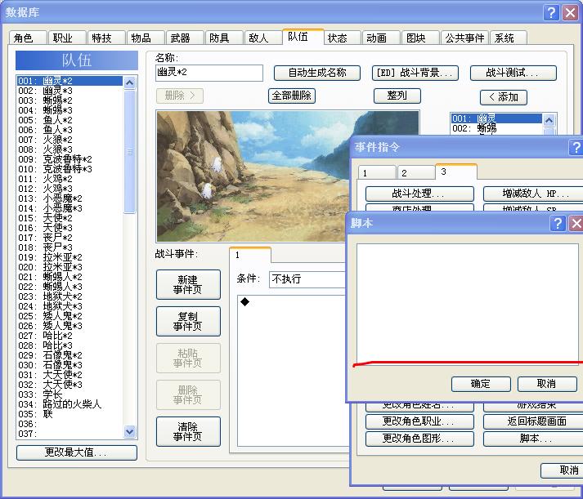Click 战斗处理 command button
This screenshot has height=499, width=583.
point(419,194)
